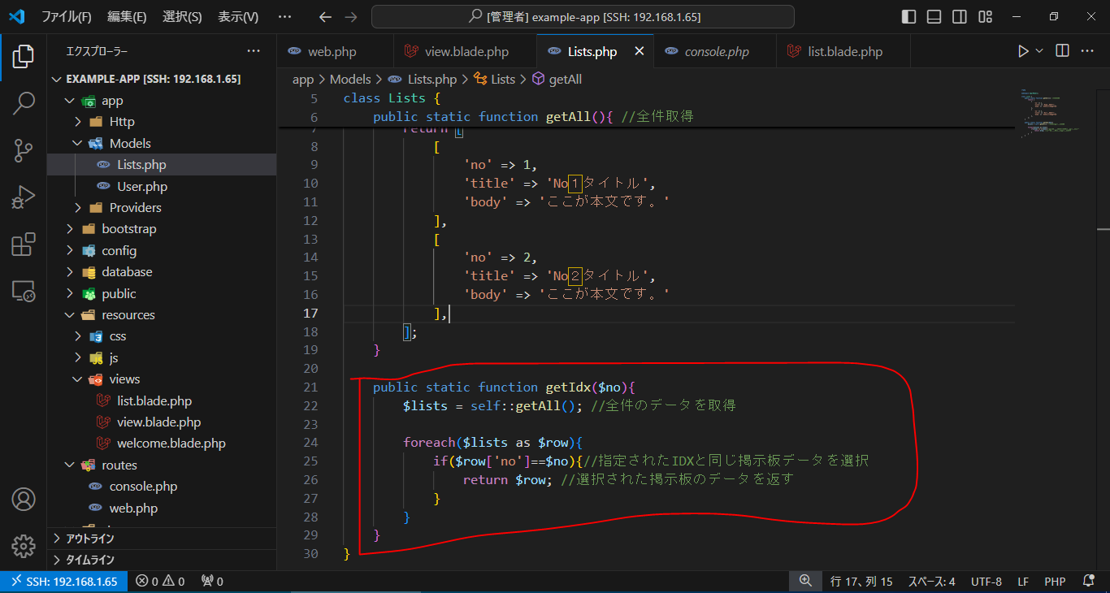
Task: Switch to the console.php tab
Action: (715, 51)
